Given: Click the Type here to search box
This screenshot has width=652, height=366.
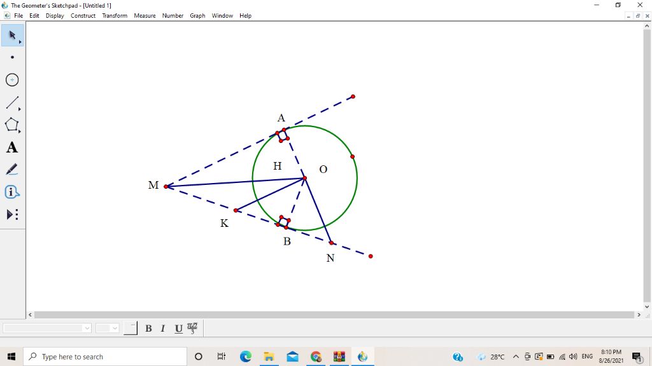Looking at the screenshot, I should pyautogui.click(x=105, y=356).
